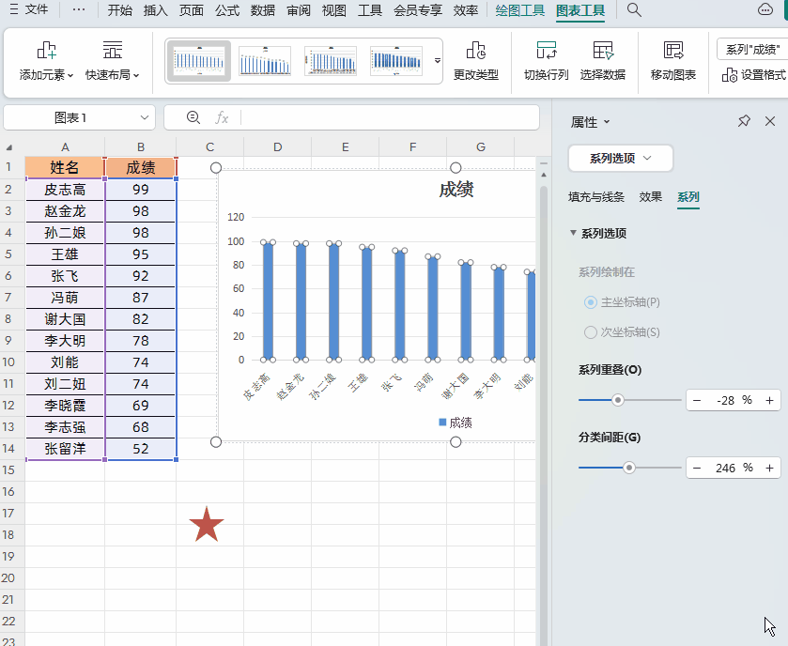Select column B header
The height and width of the screenshot is (646, 788).
coord(141,146)
